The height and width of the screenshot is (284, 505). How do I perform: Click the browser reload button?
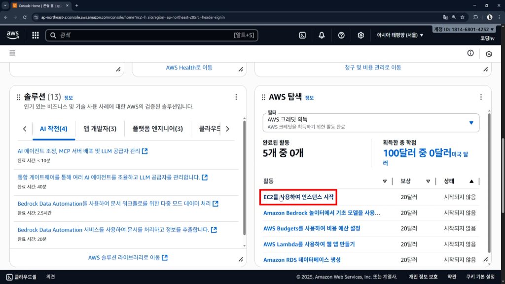click(x=25, y=17)
